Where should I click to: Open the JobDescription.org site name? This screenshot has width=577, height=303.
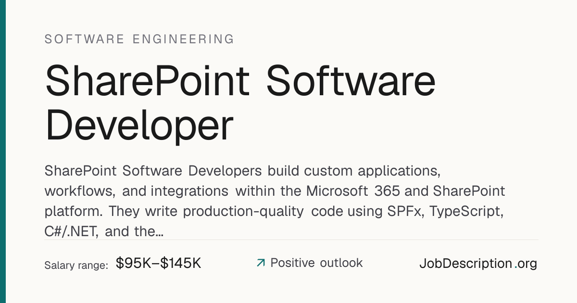pos(478,264)
